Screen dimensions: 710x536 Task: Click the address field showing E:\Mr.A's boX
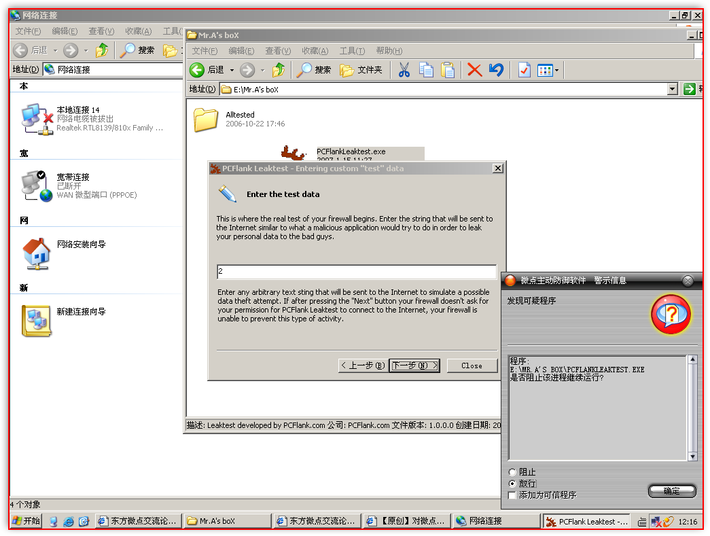pyautogui.click(x=444, y=89)
